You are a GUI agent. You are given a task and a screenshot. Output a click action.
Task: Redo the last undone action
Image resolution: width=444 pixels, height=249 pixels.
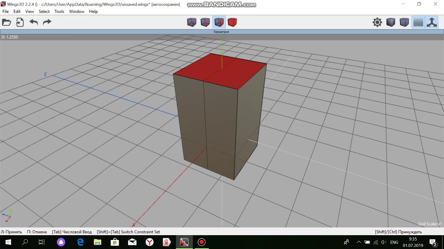coord(47,22)
